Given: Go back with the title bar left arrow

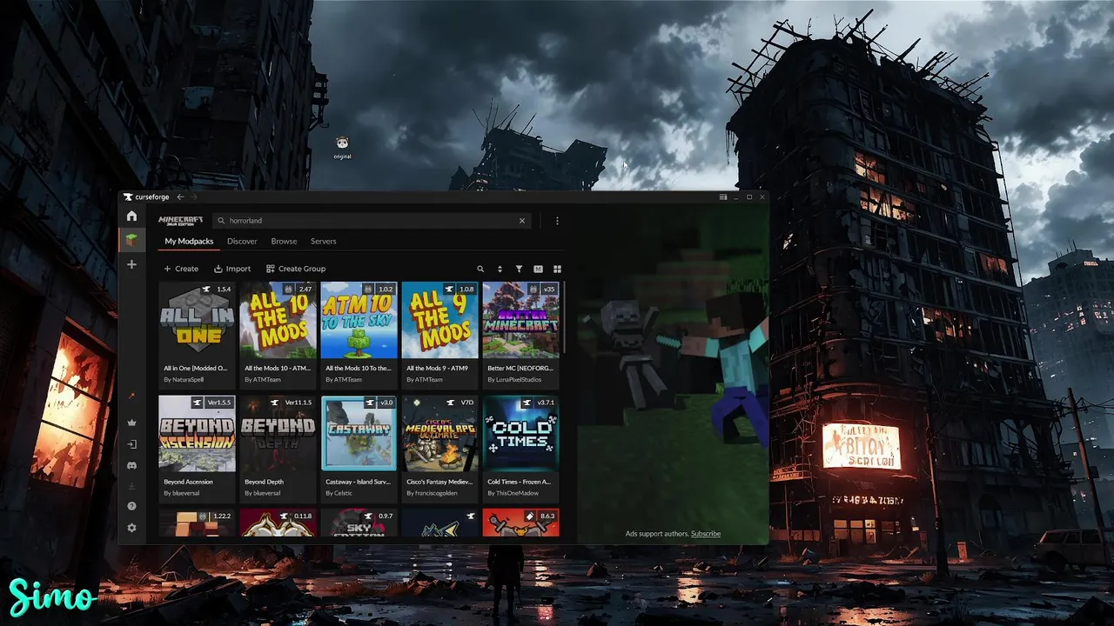Looking at the screenshot, I should (x=180, y=197).
